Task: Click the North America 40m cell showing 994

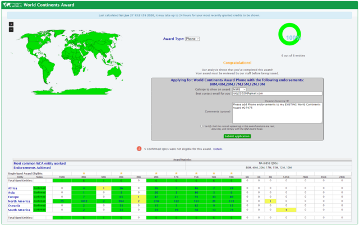Action: pos(121,201)
